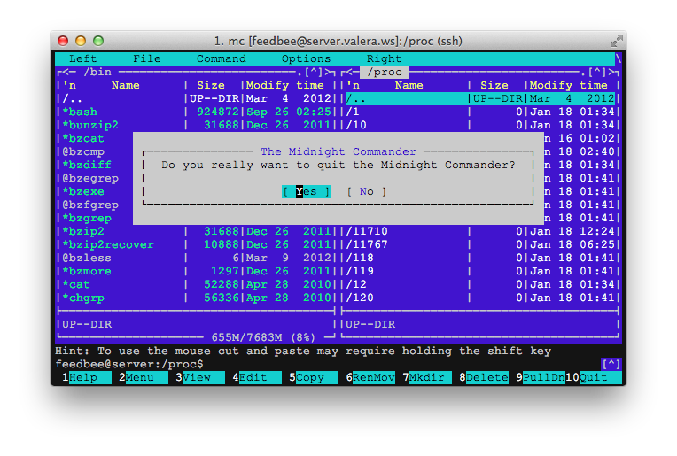677x456 pixels.
Task: Select the /119 directory entry
Action: [479, 271]
